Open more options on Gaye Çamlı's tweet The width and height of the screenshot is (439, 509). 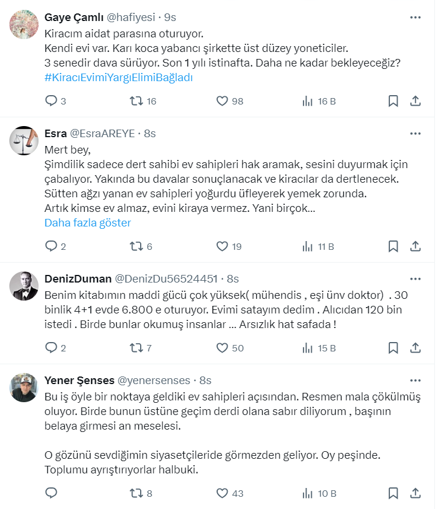(415, 18)
